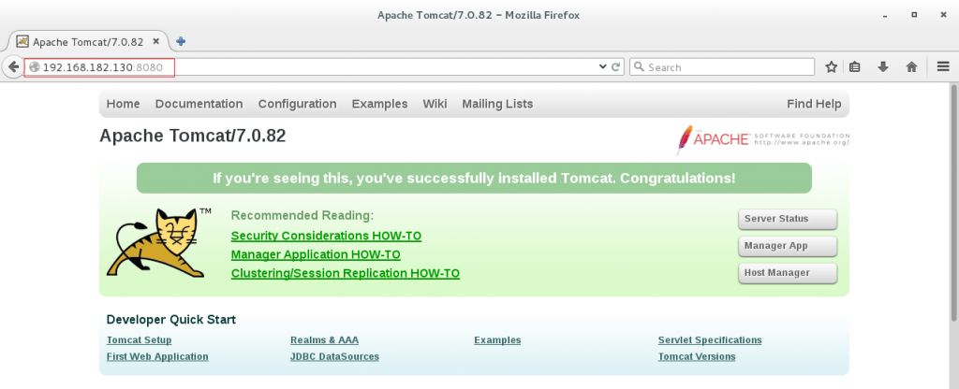Click the vertical page scrollbar
Viewport: 959px width, 389px height.
point(954,202)
